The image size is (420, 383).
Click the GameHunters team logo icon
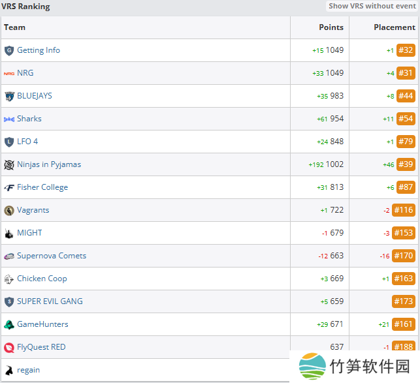pos(9,324)
